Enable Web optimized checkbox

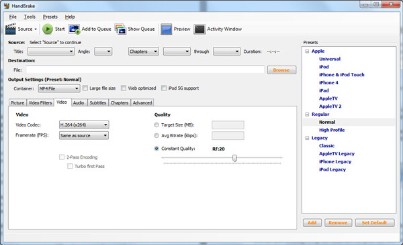coord(124,88)
